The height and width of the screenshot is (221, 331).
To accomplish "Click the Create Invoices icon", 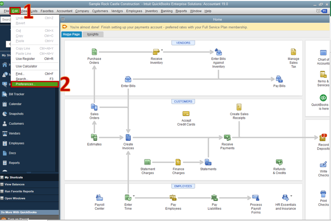I will tap(128, 137).
